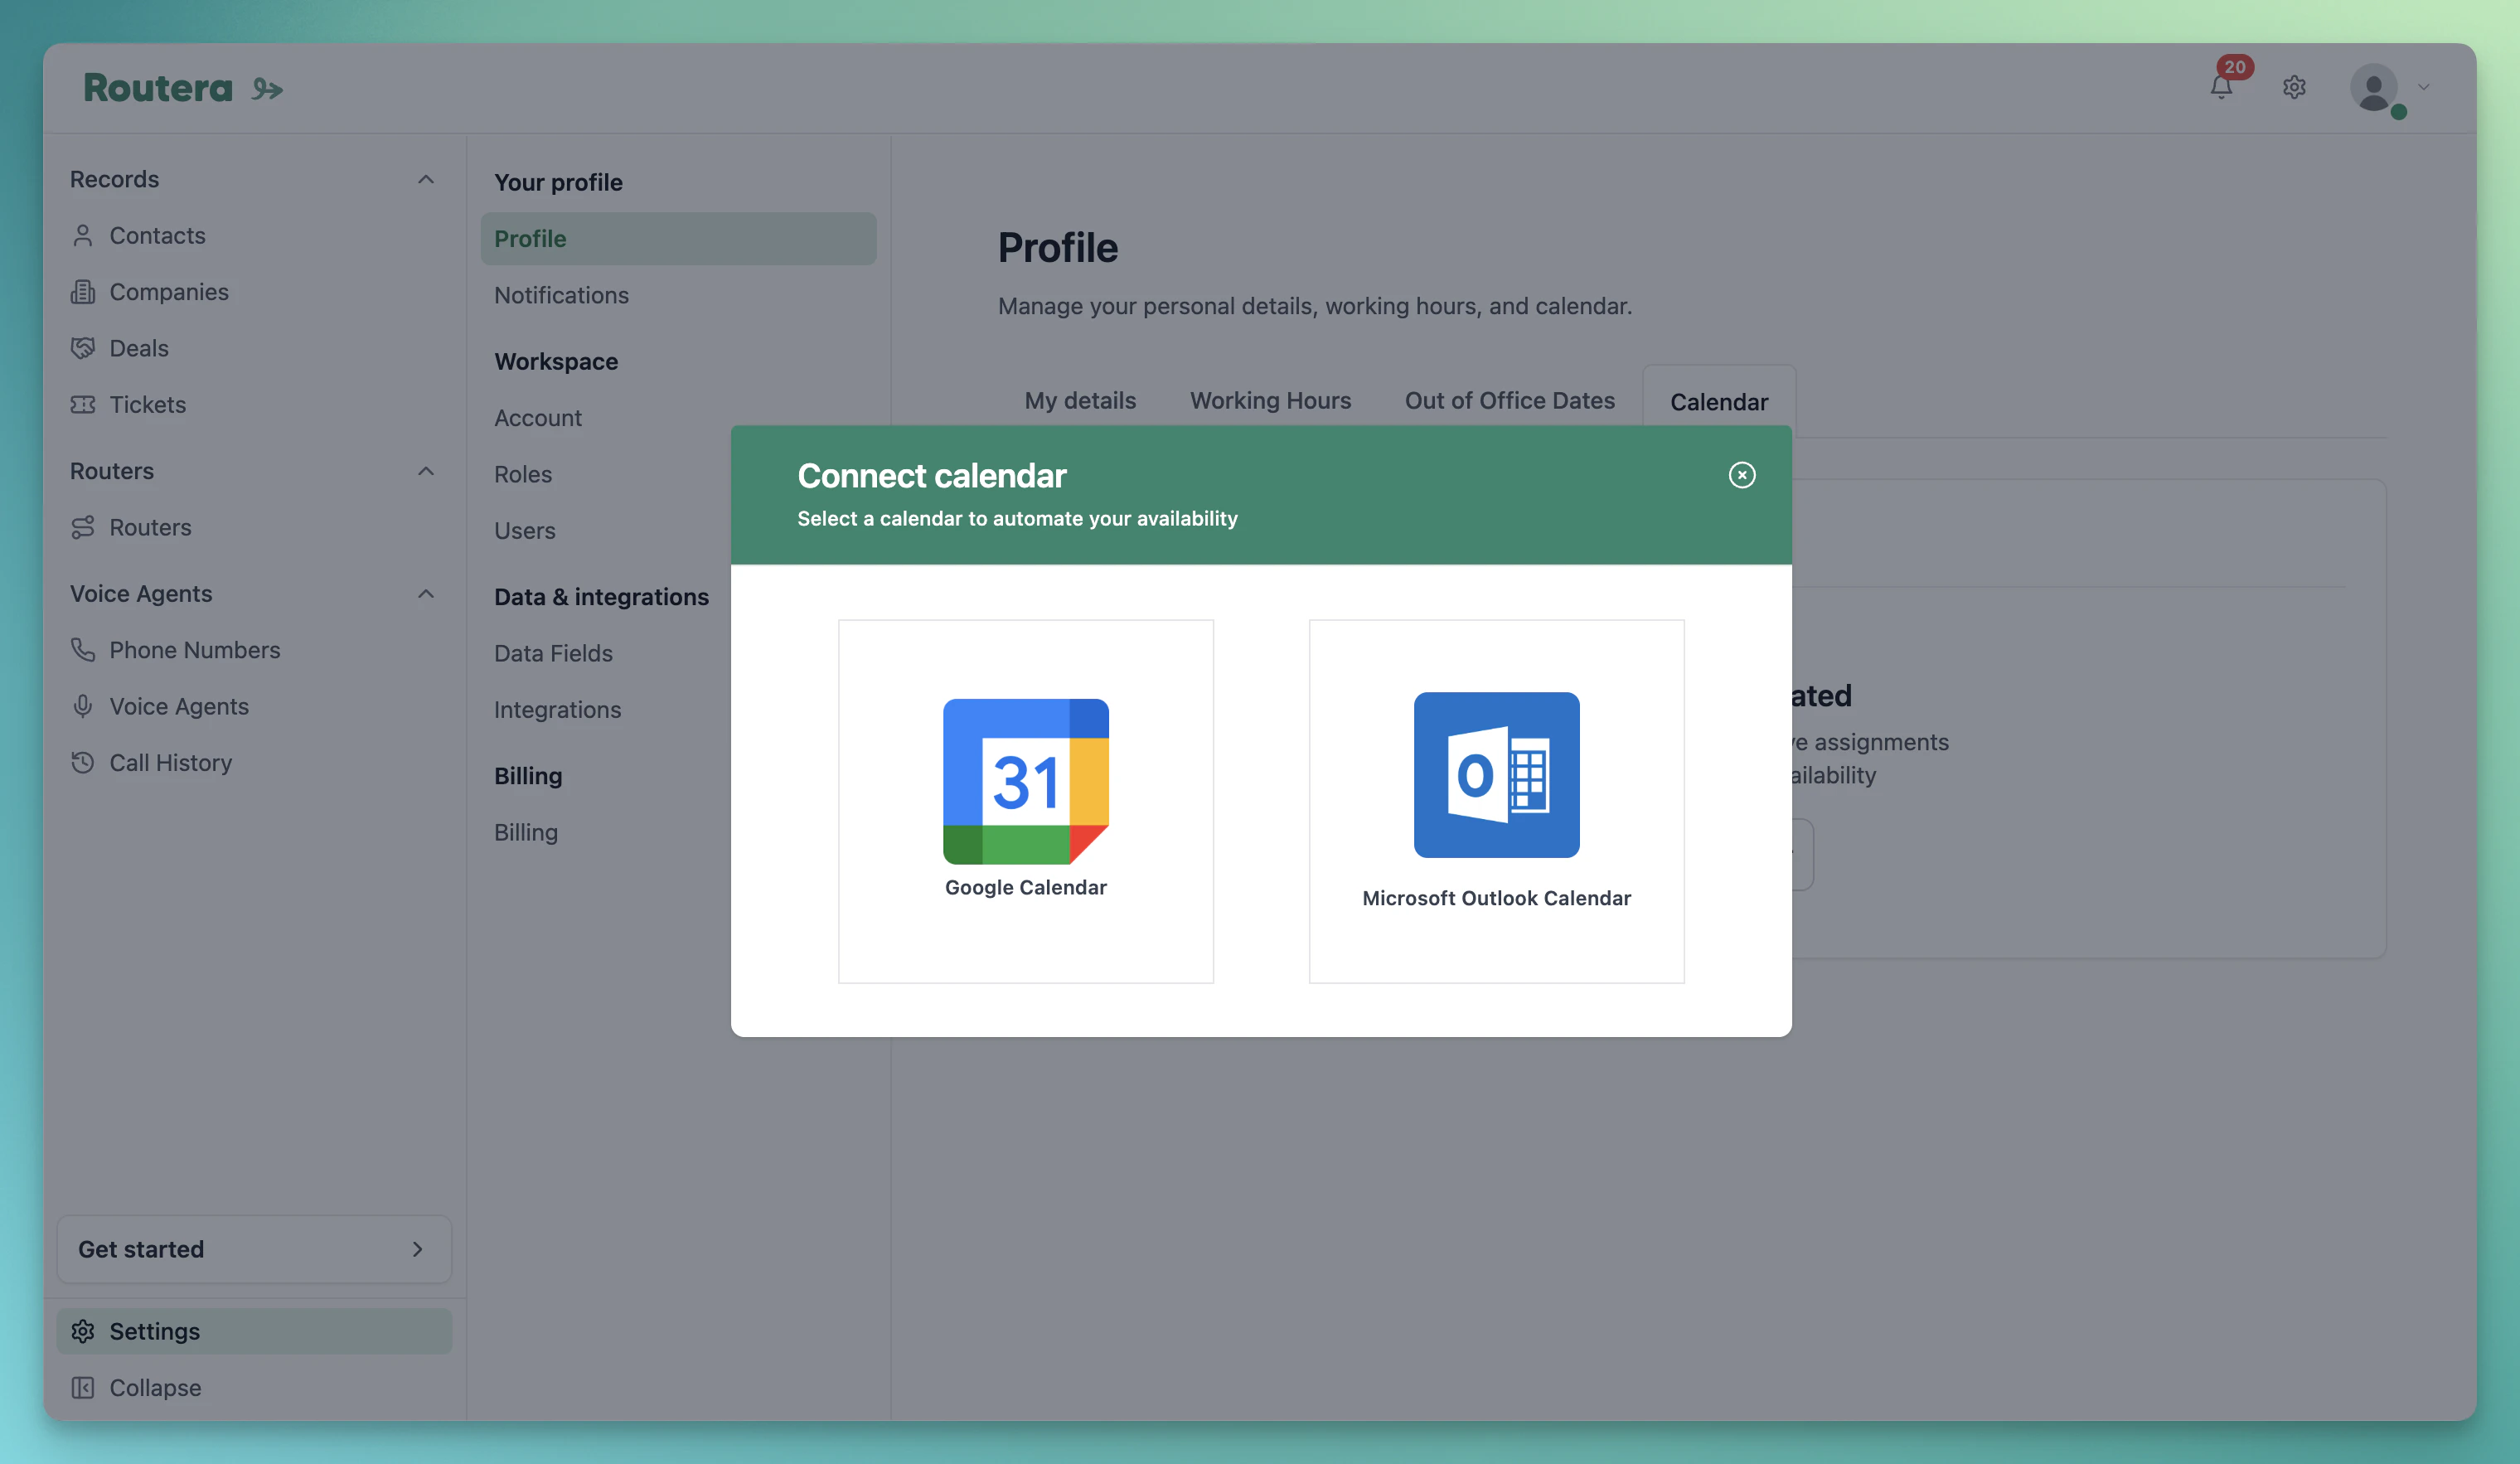This screenshot has height=1464, width=2520.
Task: Click the Call History clock icon
Action: pyautogui.click(x=83, y=763)
